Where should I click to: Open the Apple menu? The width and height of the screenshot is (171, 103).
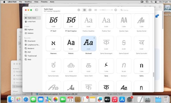(4, 2)
